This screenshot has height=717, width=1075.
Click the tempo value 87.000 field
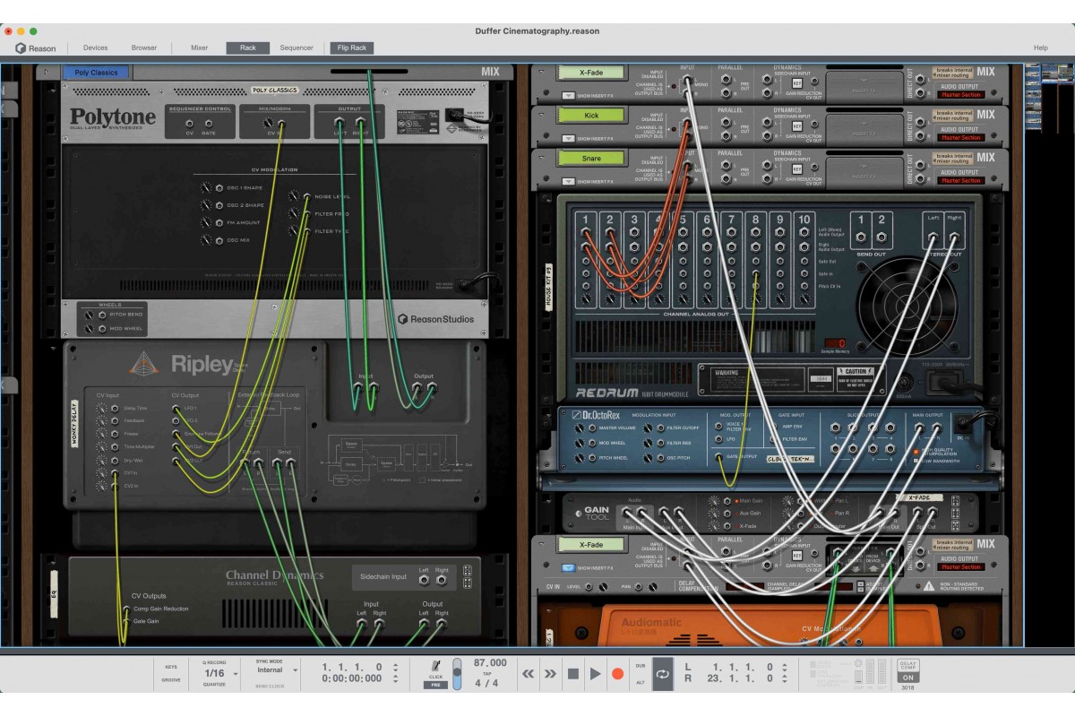[490, 662]
